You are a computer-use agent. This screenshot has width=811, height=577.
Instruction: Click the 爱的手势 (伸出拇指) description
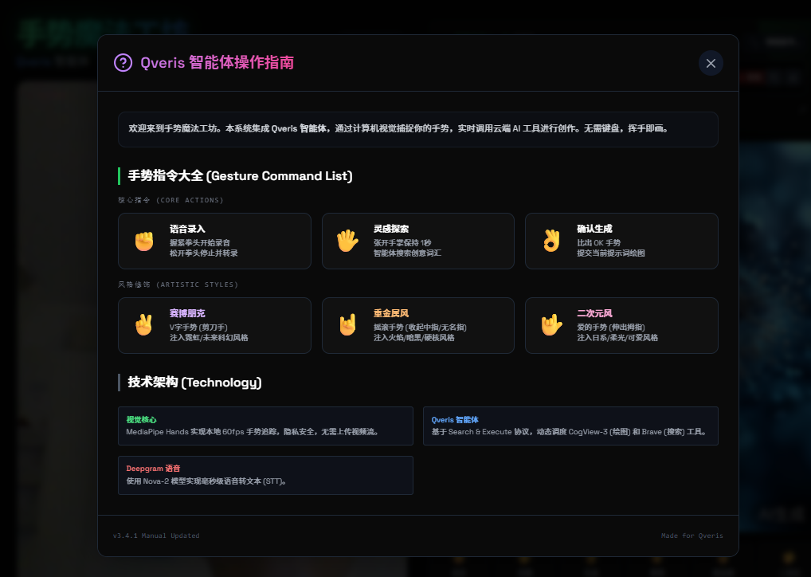(611, 327)
